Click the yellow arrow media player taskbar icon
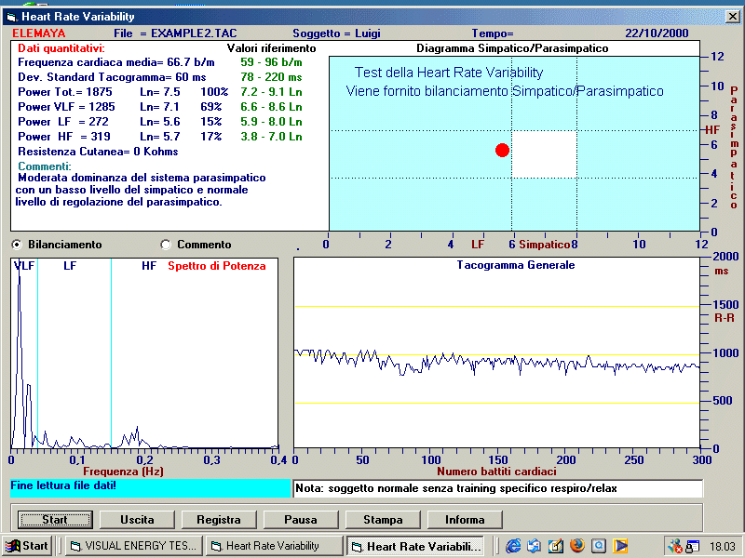Viewport: 745px width, 558px height. [x=620, y=546]
